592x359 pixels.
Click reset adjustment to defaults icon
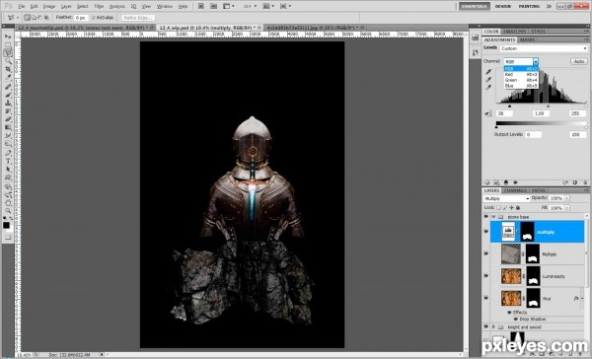pos(575,182)
